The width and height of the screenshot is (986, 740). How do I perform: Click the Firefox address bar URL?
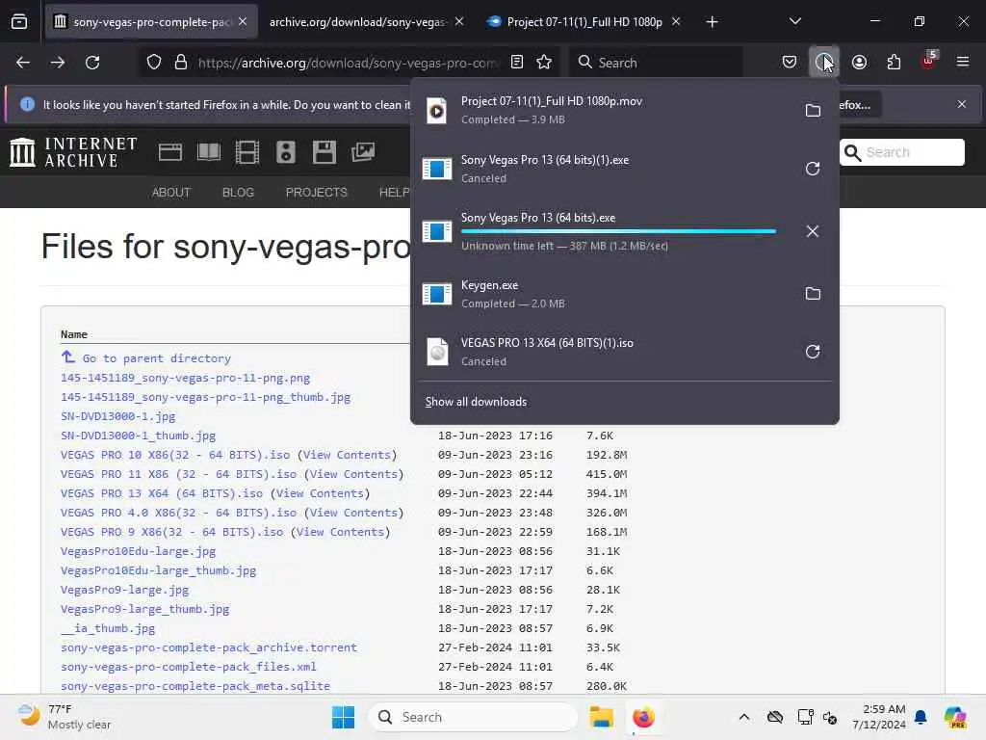pyautogui.click(x=347, y=63)
